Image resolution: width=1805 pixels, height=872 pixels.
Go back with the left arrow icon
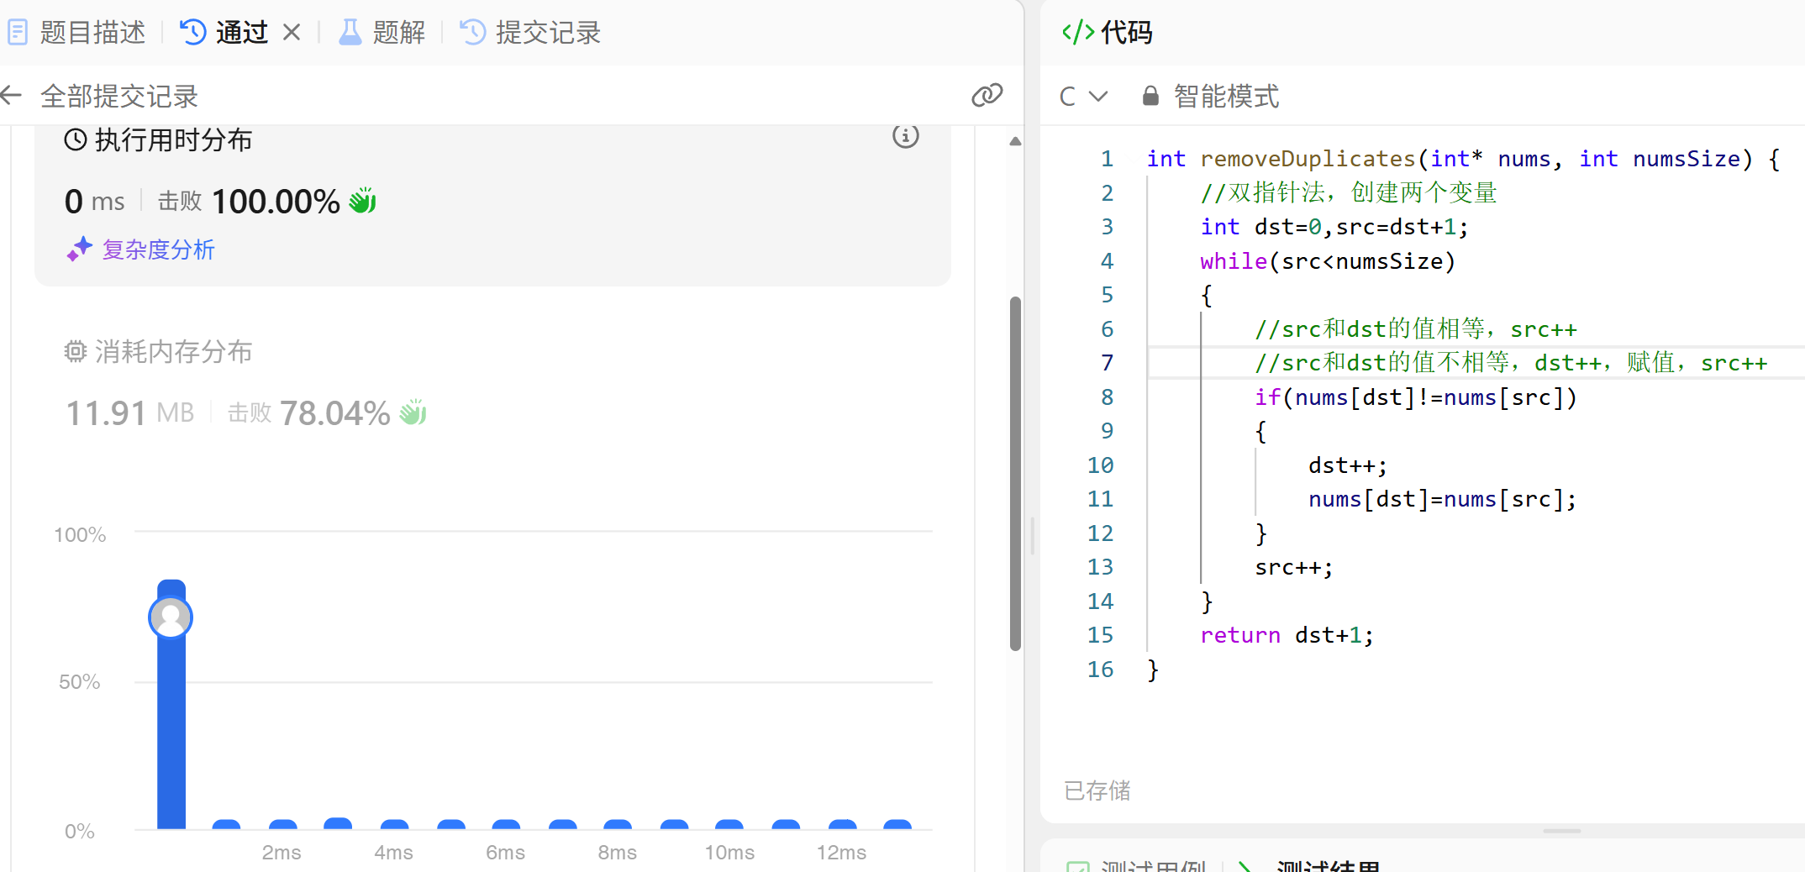11,95
